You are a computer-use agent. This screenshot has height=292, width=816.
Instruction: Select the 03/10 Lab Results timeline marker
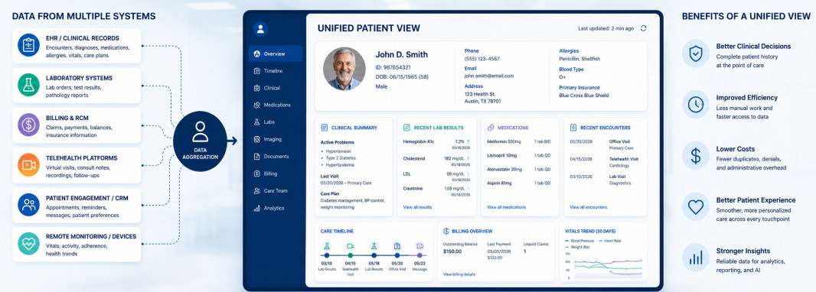[x=327, y=255]
